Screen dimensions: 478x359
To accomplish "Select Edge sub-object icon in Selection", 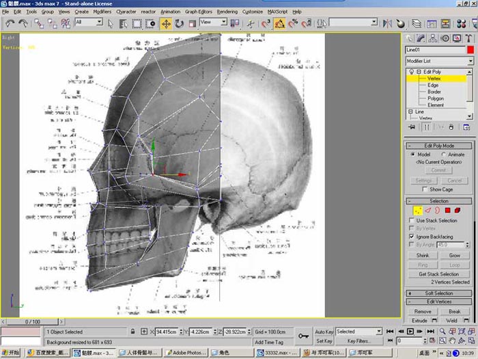I will click(428, 211).
